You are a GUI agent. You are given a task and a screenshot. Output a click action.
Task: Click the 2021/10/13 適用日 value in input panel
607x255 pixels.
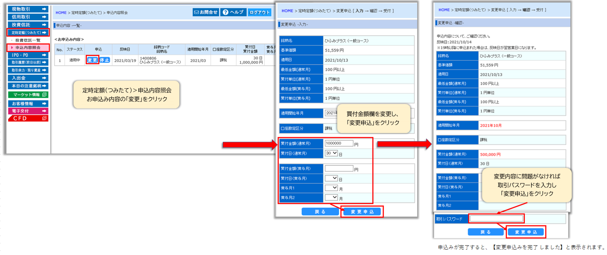336,60
